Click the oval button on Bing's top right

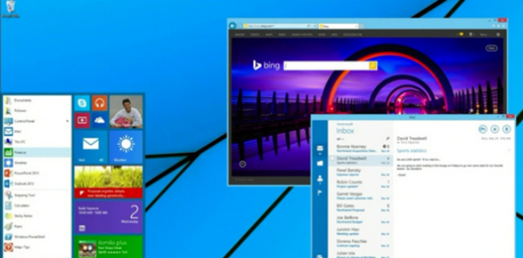coord(492,48)
